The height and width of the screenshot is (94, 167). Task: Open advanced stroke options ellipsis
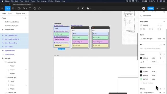pos(164,62)
